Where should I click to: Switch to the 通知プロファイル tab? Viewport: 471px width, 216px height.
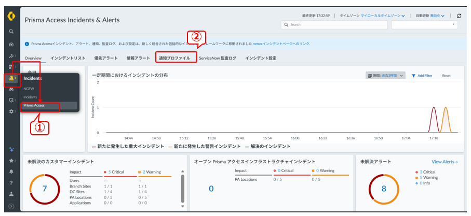[x=174, y=58]
